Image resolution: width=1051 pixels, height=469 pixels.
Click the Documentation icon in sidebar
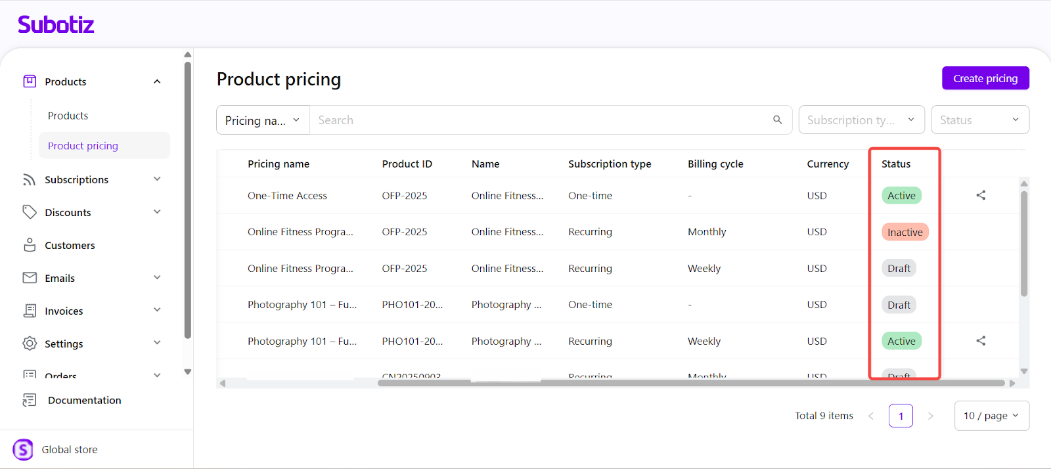point(30,400)
